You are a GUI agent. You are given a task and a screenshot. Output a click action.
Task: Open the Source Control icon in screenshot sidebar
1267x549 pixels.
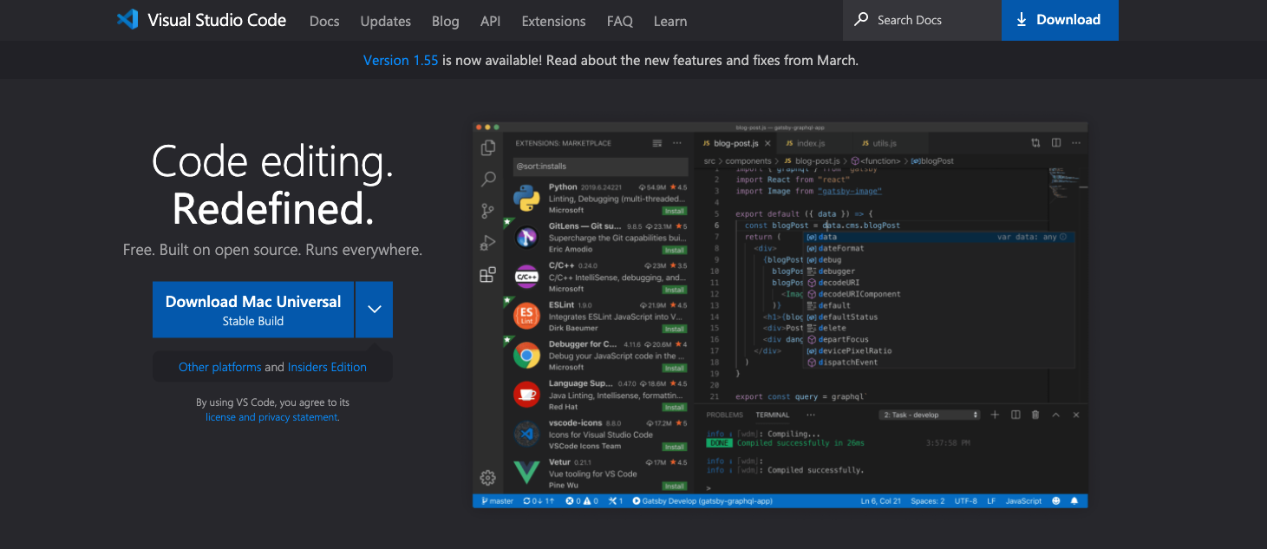488,211
